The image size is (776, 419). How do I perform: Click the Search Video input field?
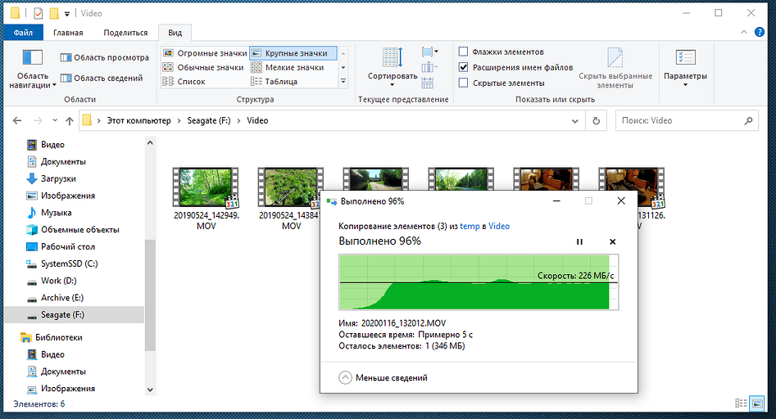pyautogui.click(x=678, y=120)
